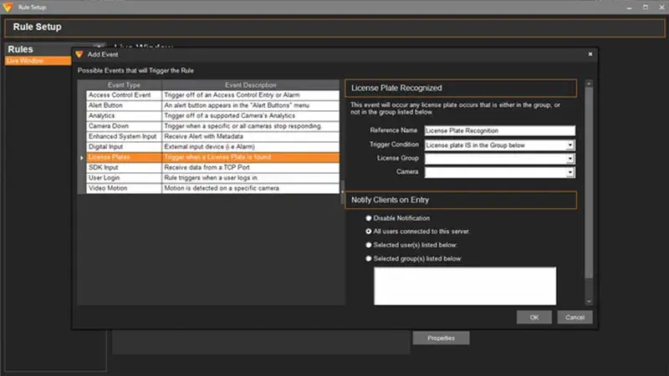Screen dimensions: 669x376
Task: Click the scroll up arrow of settings panel
Action: pyautogui.click(x=589, y=84)
